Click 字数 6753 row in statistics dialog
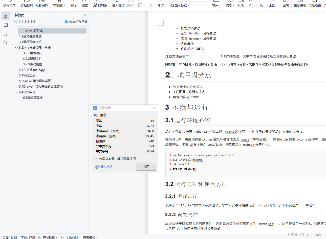 (125, 126)
